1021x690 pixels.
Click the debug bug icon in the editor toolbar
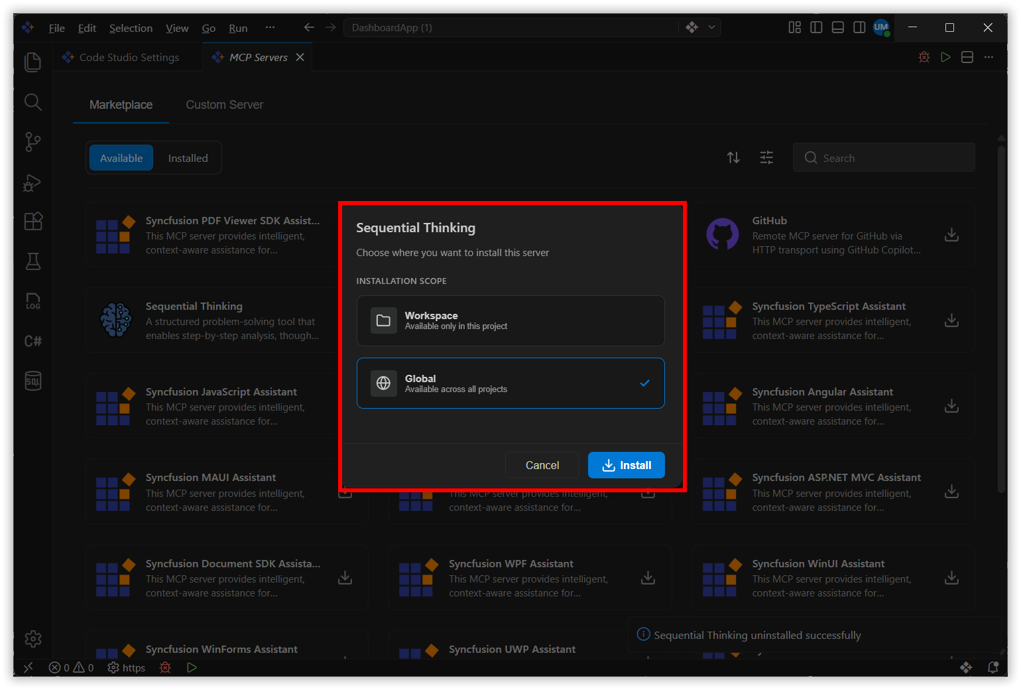tap(924, 57)
